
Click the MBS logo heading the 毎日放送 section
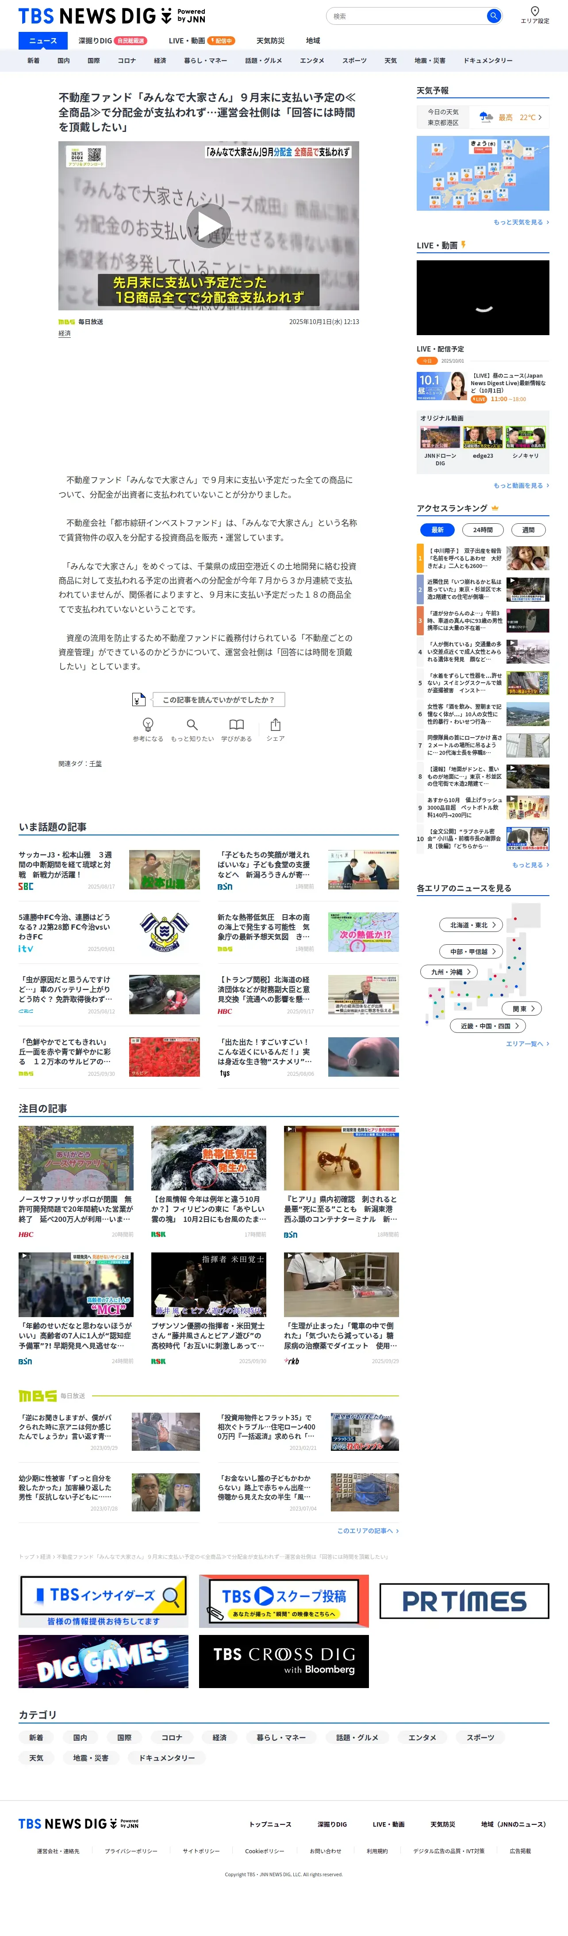(38, 1395)
